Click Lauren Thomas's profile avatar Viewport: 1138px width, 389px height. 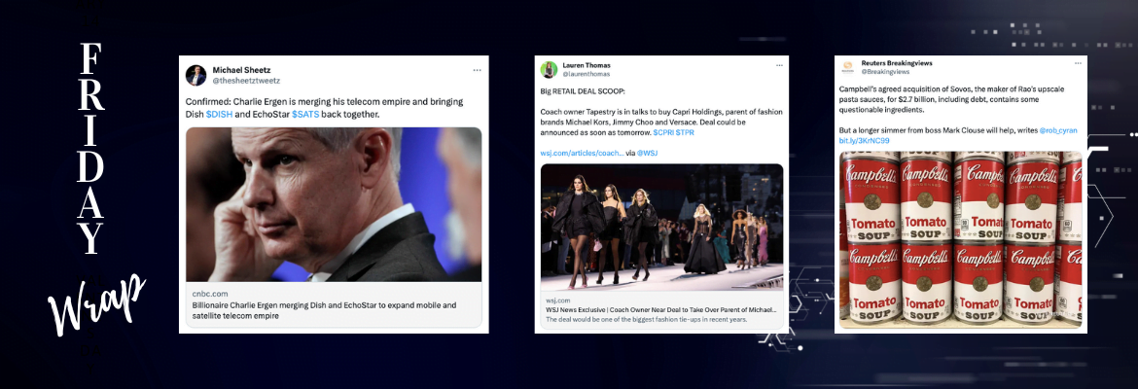[549, 70]
